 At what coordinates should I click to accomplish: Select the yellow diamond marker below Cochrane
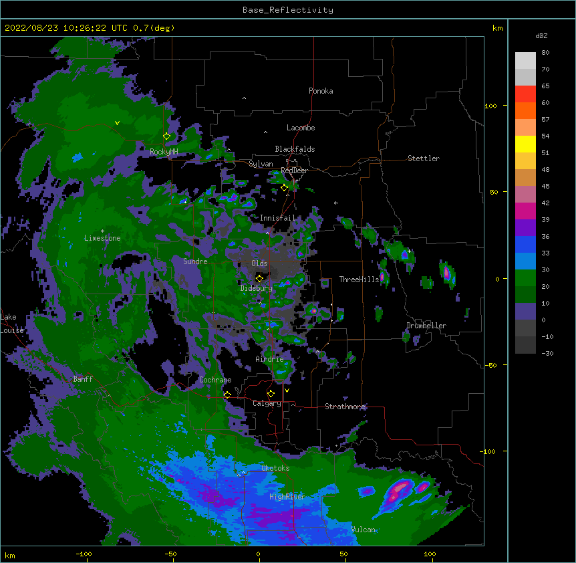click(227, 395)
